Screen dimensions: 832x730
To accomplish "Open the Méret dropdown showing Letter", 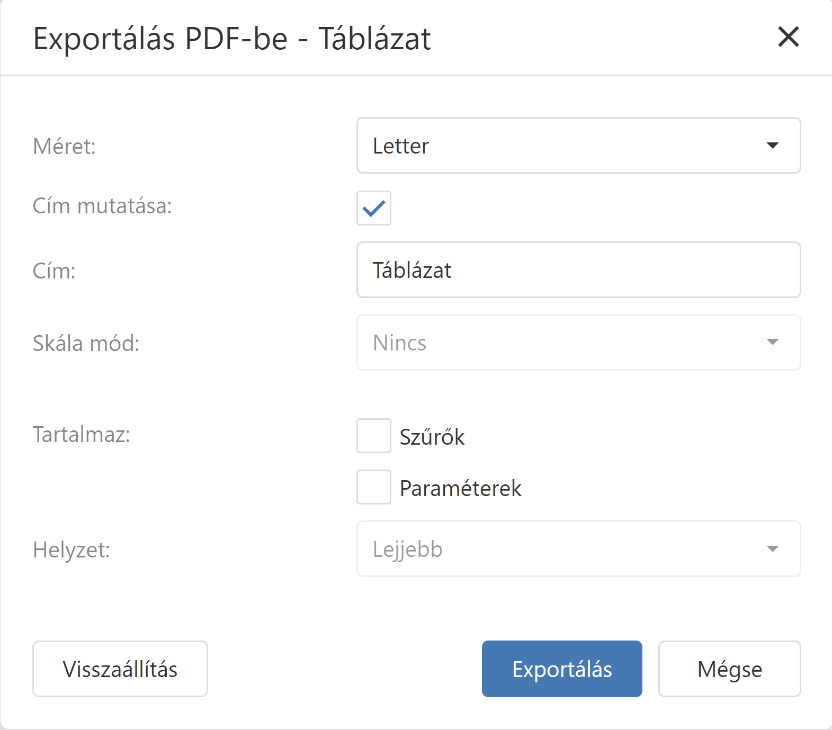I will click(x=567, y=146).
